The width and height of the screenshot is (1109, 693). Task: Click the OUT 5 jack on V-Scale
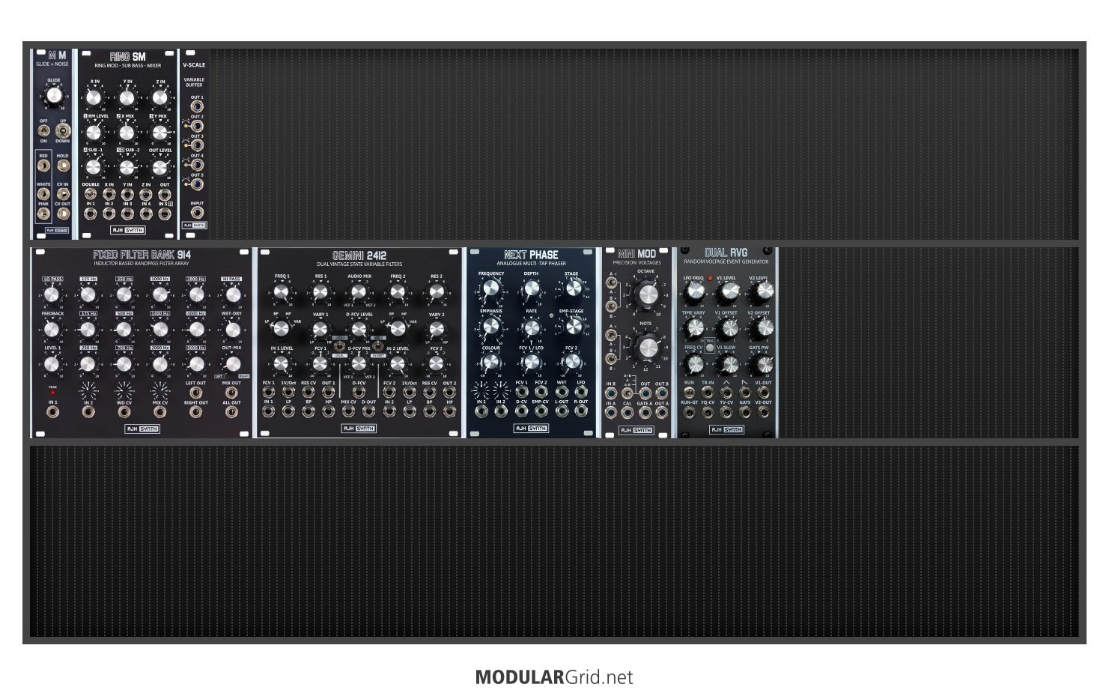pos(197,184)
